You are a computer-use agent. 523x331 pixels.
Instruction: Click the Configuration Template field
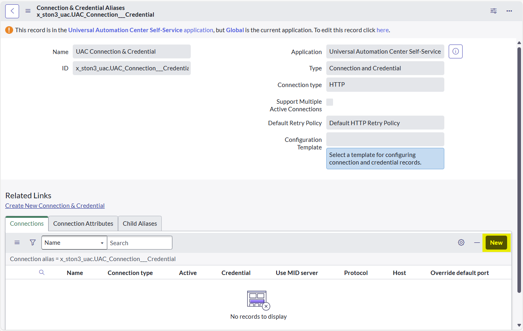(x=385, y=139)
